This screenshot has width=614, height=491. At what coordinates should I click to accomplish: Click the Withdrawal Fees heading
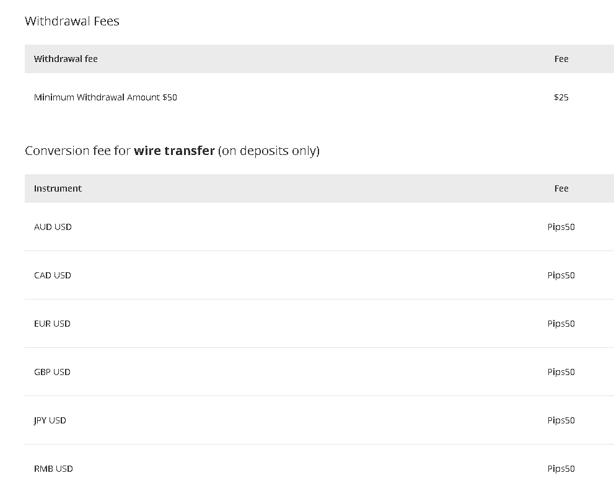point(72,21)
